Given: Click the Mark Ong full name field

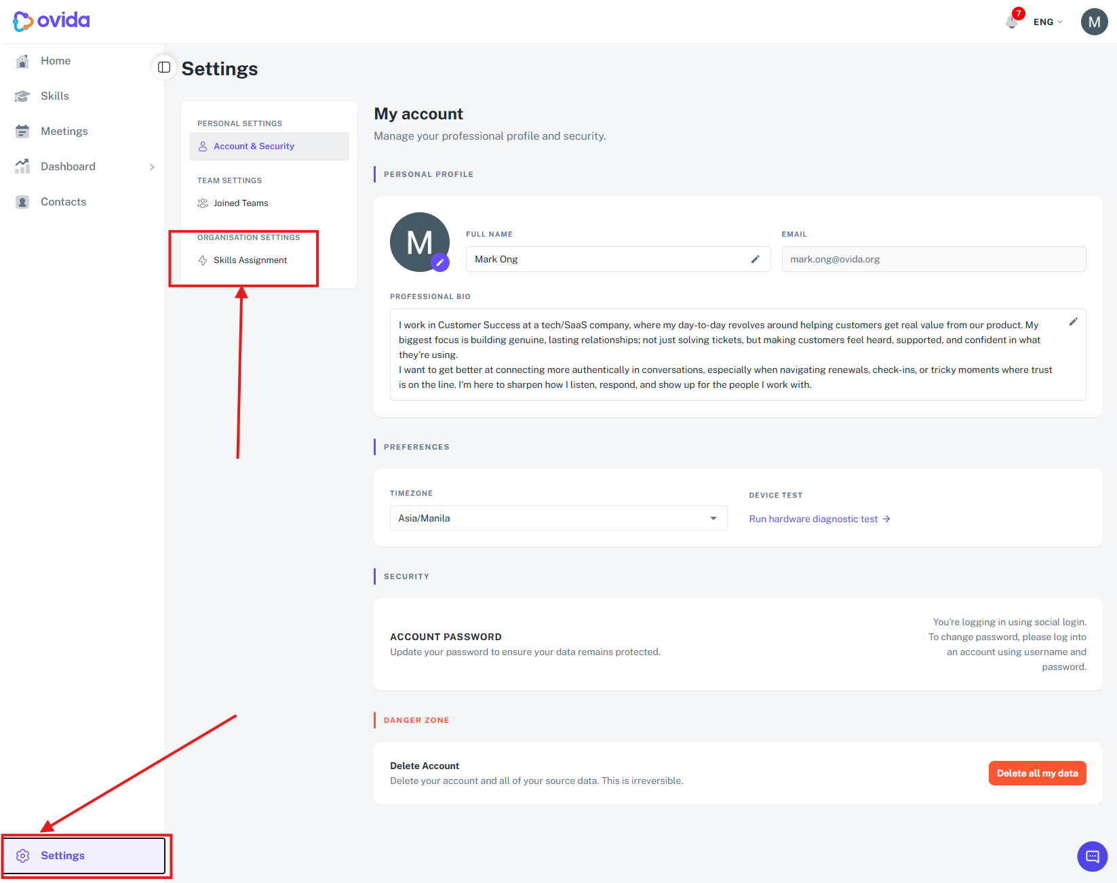Looking at the screenshot, I should [x=618, y=259].
